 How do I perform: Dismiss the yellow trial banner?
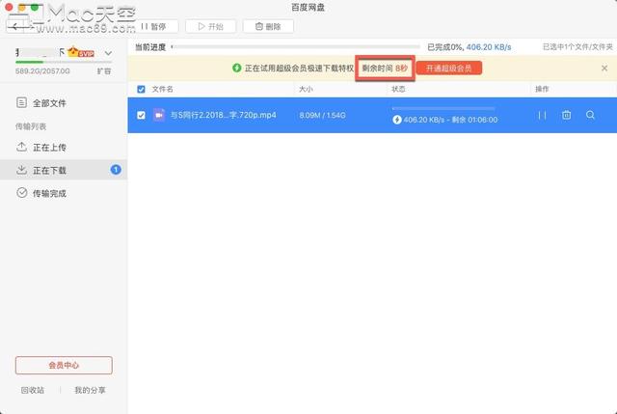coord(604,69)
